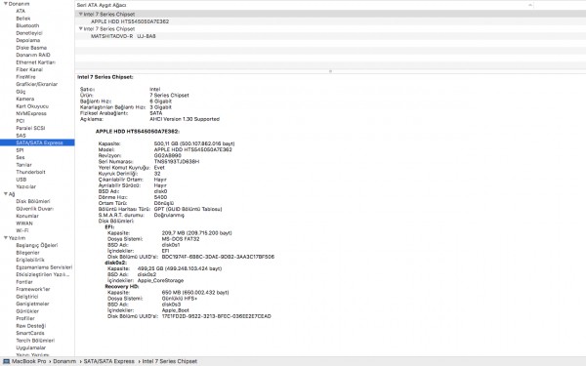The image size is (586, 366).
Task: Select Grafikler/Ekranlar in the sidebar
Action: 37,84
